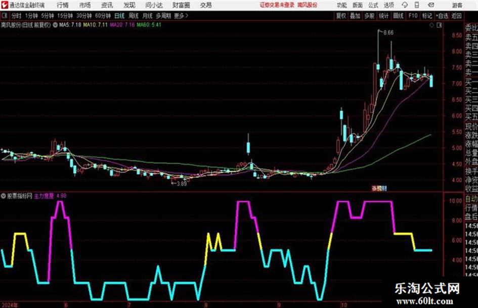The height and width of the screenshot is (308, 478).
Task: Open the 版面 menu
Action: pyautogui.click(x=358, y=5)
